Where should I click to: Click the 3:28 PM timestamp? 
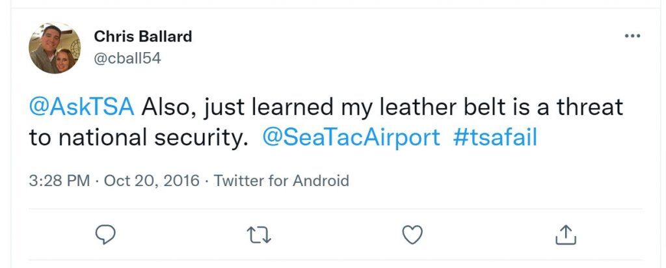pos(59,180)
